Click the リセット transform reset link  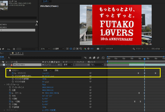(44, 85)
